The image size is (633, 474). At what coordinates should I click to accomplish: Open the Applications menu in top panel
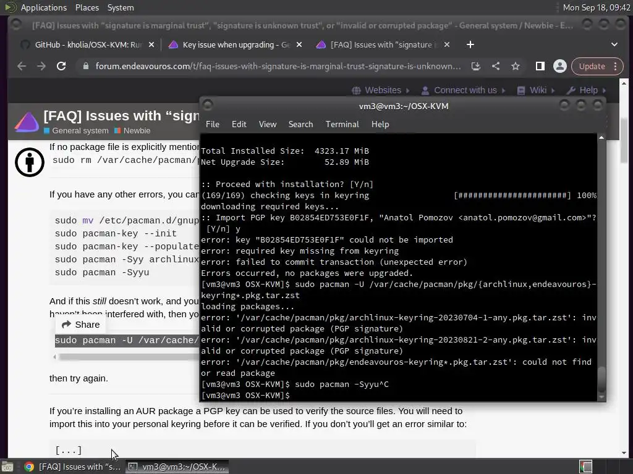pos(44,7)
